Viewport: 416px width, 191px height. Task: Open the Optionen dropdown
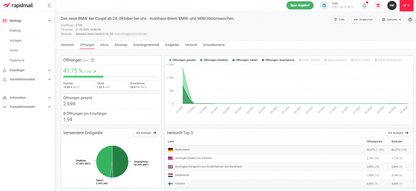click(391, 20)
